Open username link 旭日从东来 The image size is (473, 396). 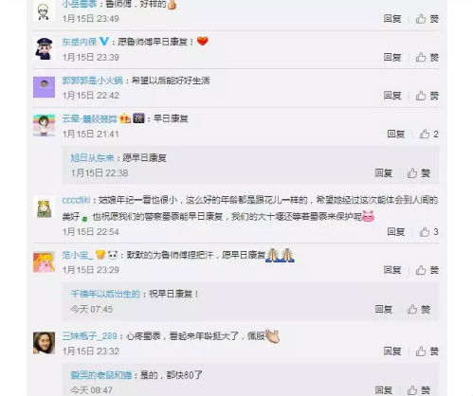tap(92, 158)
